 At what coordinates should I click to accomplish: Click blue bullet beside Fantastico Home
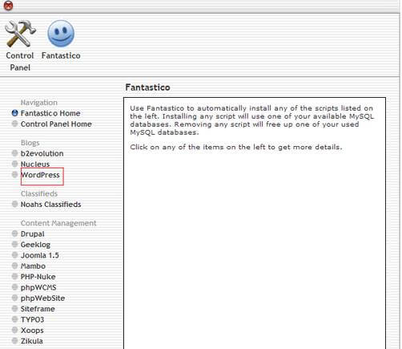coord(15,113)
